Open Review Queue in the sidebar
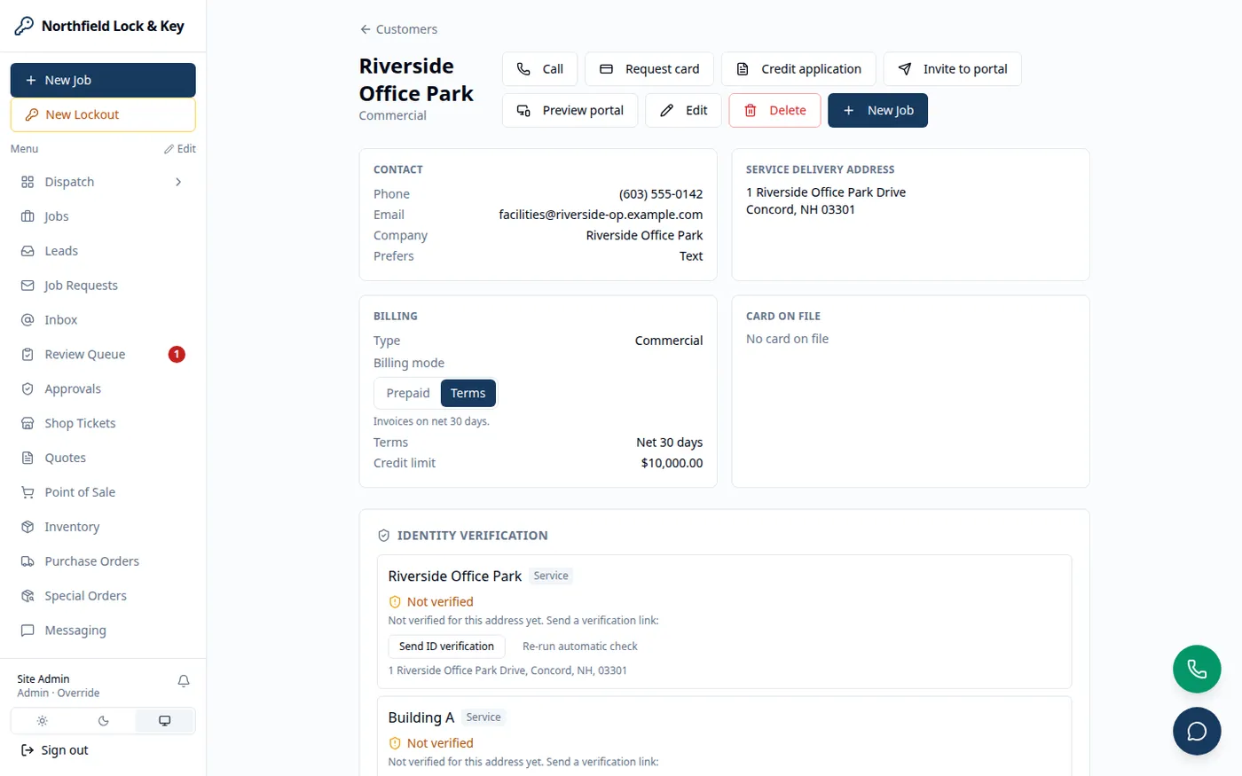Image resolution: width=1242 pixels, height=776 pixels. [x=103, y=355]
